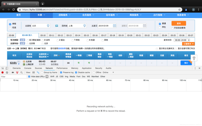Check D-动车 train type

point(42,41)
